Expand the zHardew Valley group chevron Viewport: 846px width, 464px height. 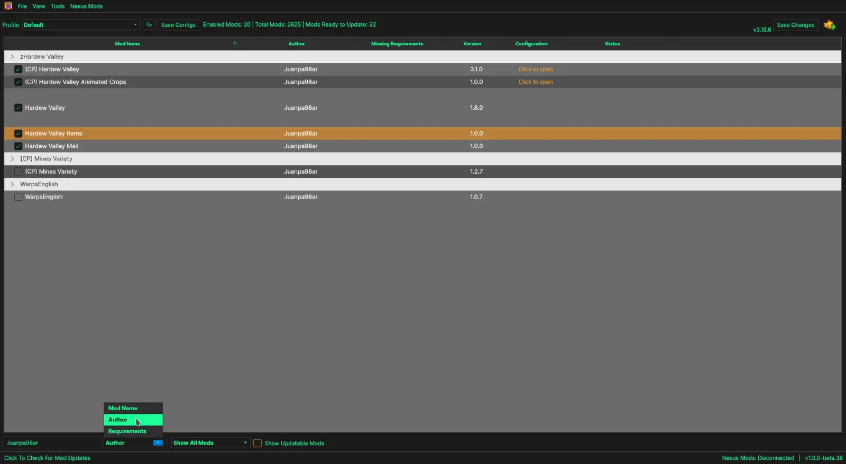[13, 56]
